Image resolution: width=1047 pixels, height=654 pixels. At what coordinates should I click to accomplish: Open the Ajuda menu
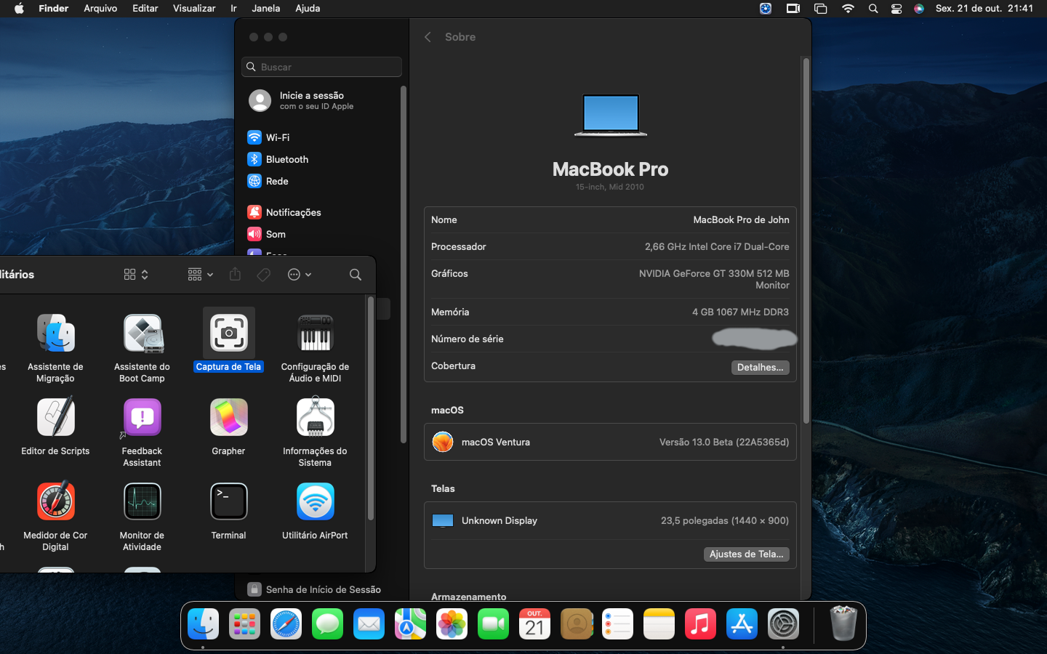[308, 9]
